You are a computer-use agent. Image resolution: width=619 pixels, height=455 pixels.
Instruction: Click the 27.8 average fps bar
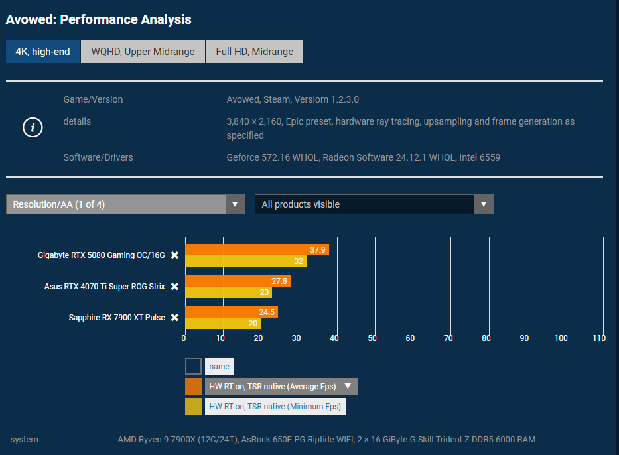(x=238, y=281)
